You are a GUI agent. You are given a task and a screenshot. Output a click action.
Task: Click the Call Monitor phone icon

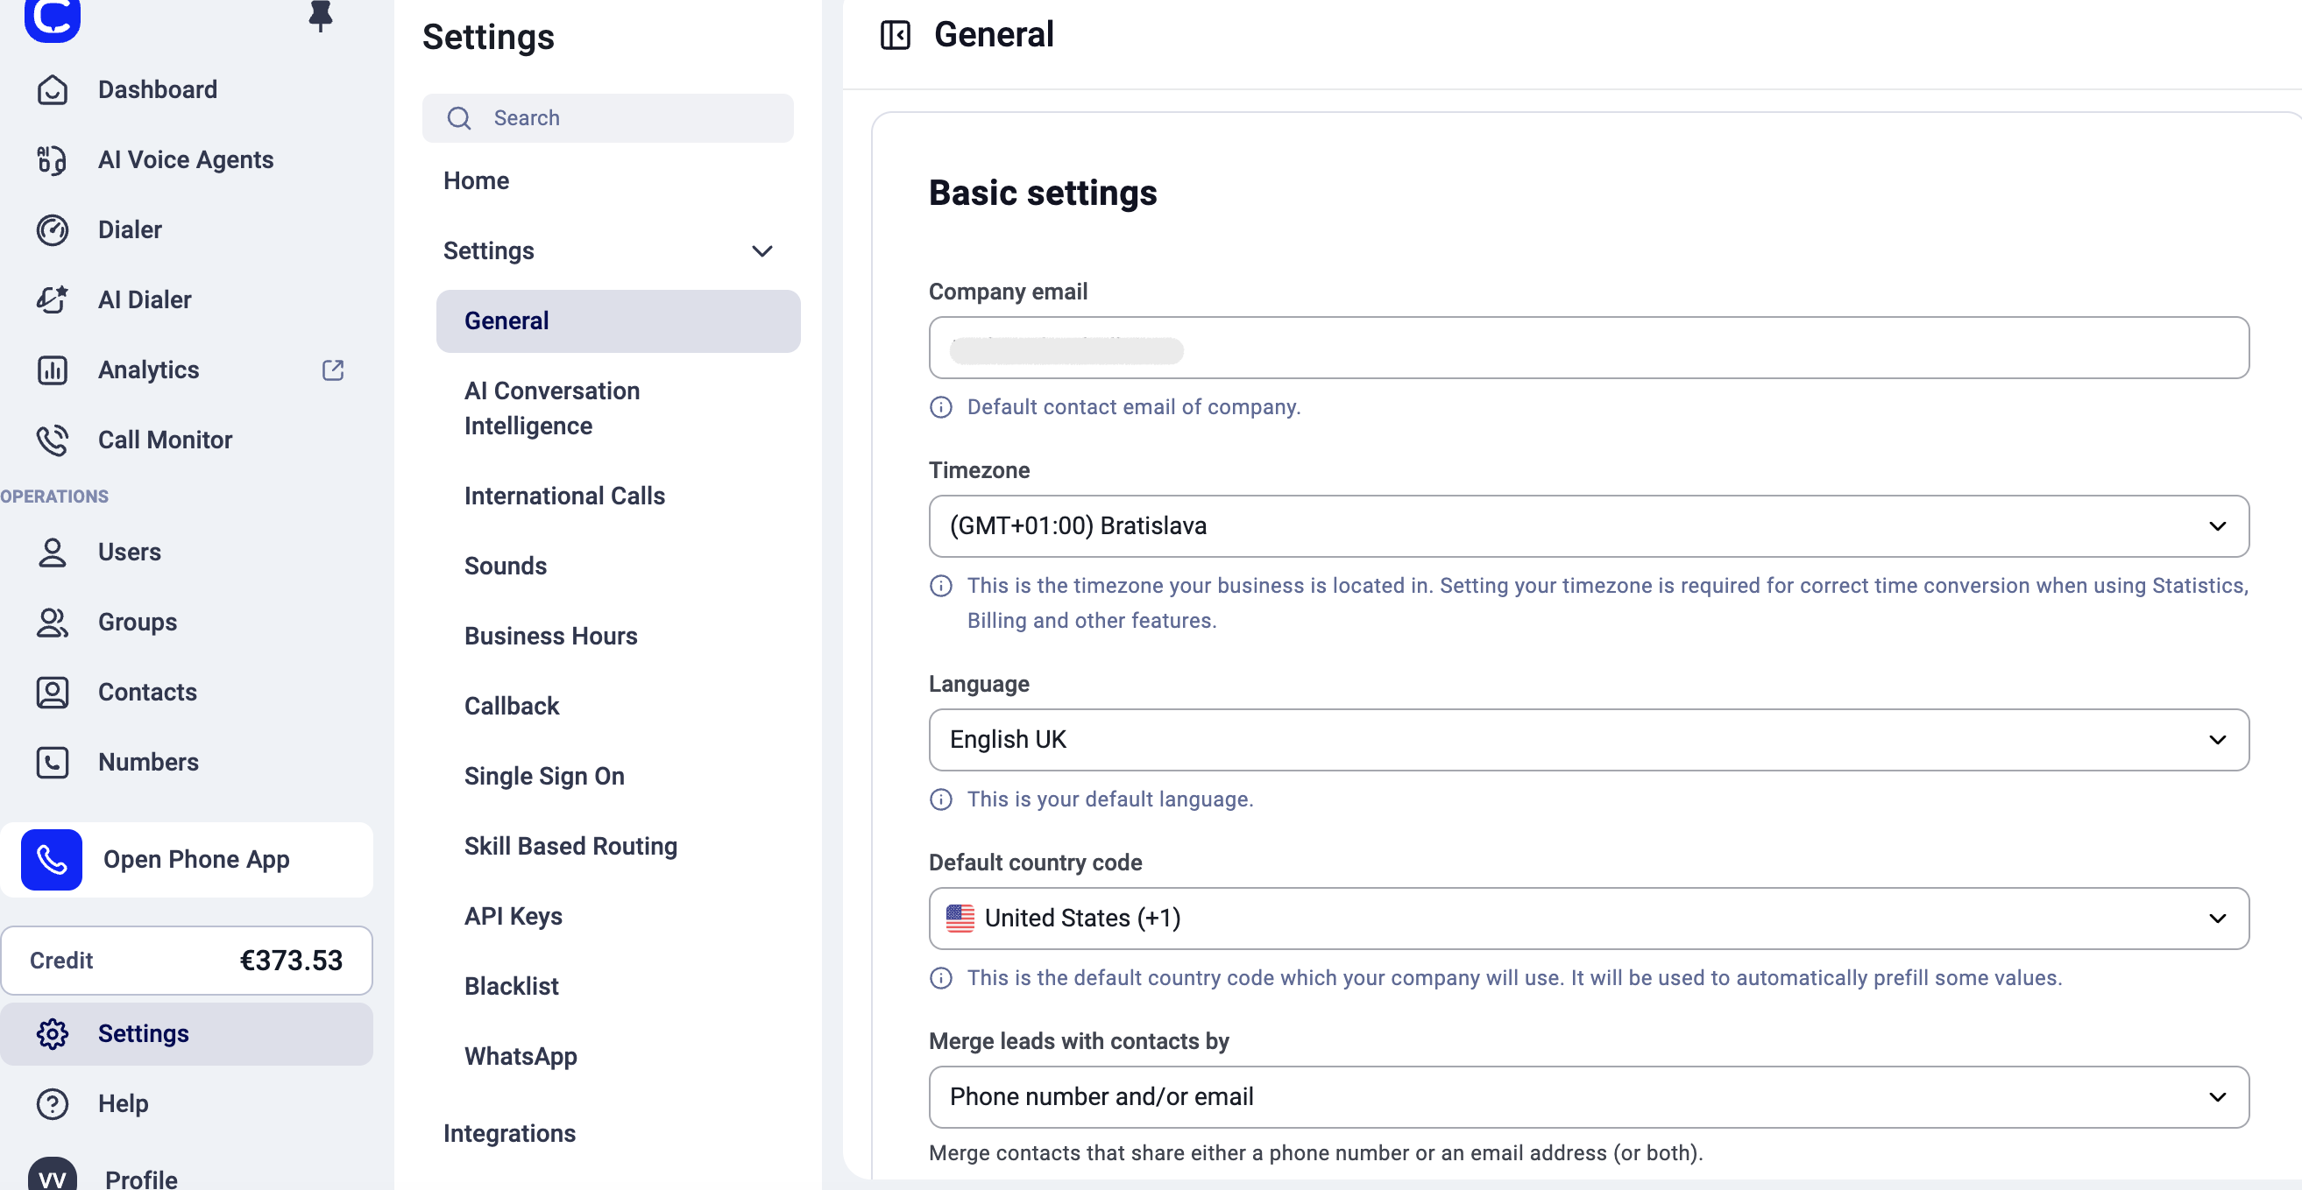tap(52, 440)
